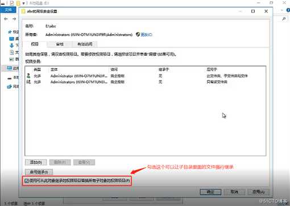Minimize the background Explorer window
Screen dimensions: 290x206
tap(259, 3)
